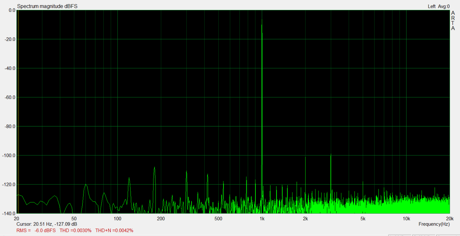460x236 pixels.
Task: Click the vertical ARTA logo text
Action: (453, 21)
